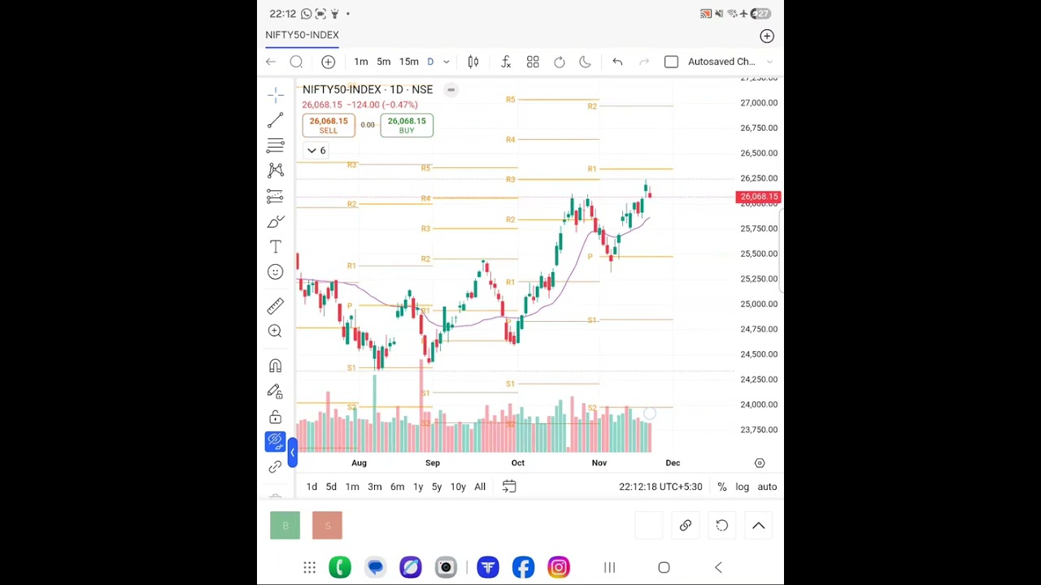Image resolution: width=1041 pixels, height=585 pixels.
Task: Open the indicator templates grid
Action: click(x=533, y=62)
